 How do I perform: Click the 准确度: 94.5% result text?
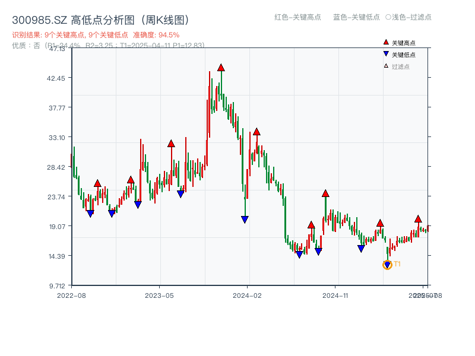pyautogui.click(x=156, y=34)
